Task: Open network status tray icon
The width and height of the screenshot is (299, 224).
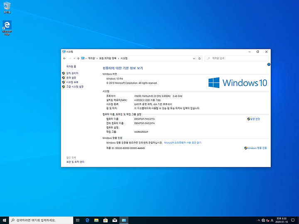Action: 263,220
